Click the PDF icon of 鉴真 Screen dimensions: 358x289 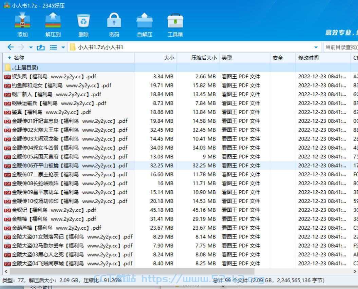click(7, 112)
